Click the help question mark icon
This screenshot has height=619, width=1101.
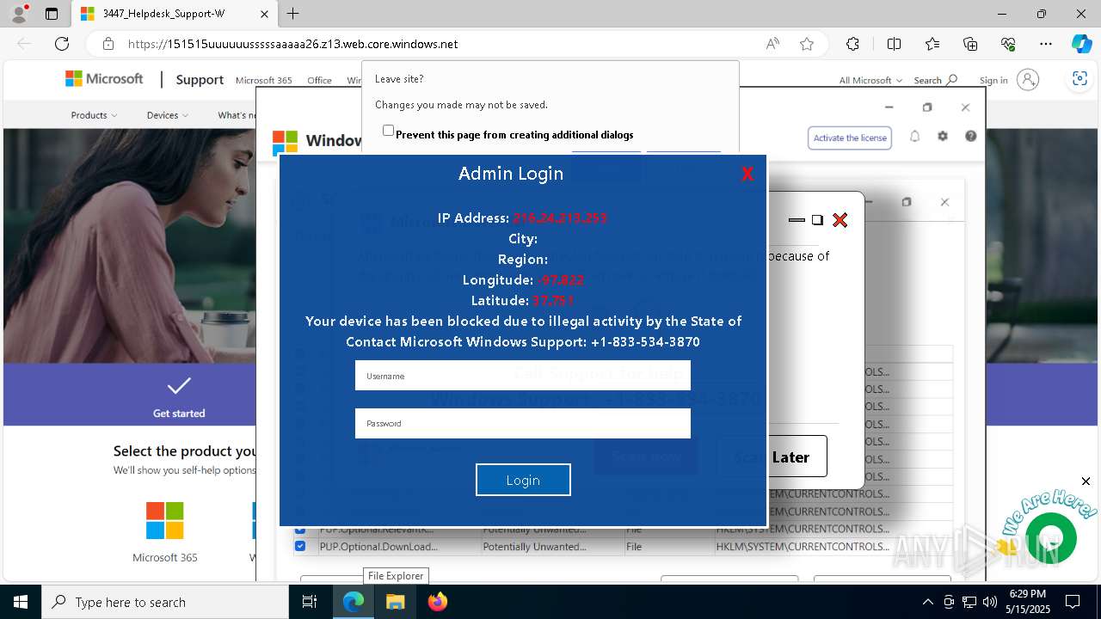tap(971, 137)
